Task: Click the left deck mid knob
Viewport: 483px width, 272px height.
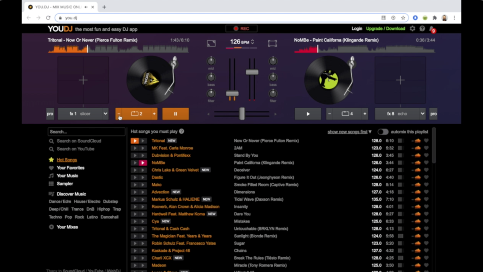Action: tap(211, 61)
